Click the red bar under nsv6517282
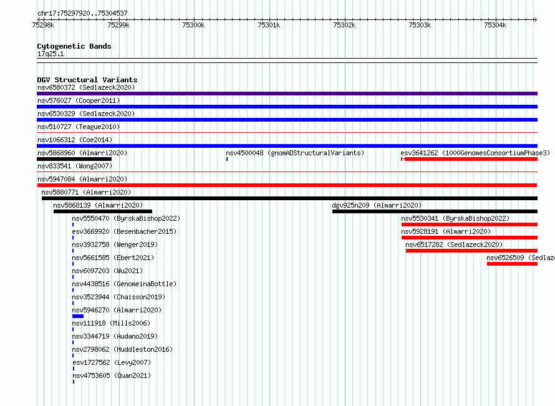 click(471, 251)
